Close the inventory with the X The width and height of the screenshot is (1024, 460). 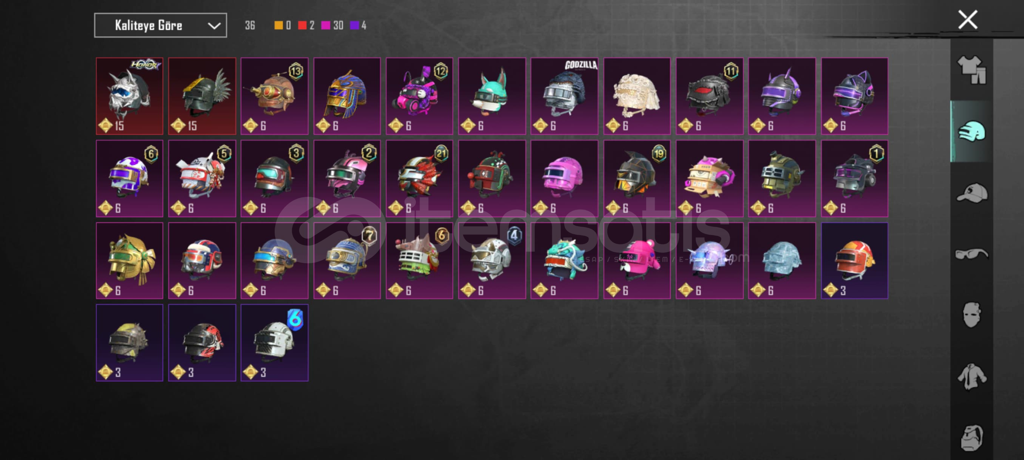click(x=968, y=20)
